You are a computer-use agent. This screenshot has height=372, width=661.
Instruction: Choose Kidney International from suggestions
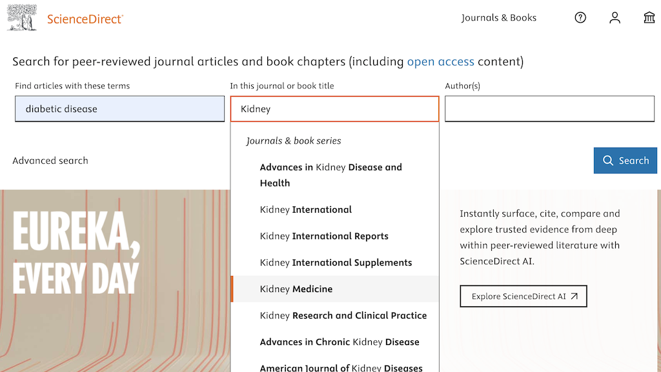[x=306, y=210]
